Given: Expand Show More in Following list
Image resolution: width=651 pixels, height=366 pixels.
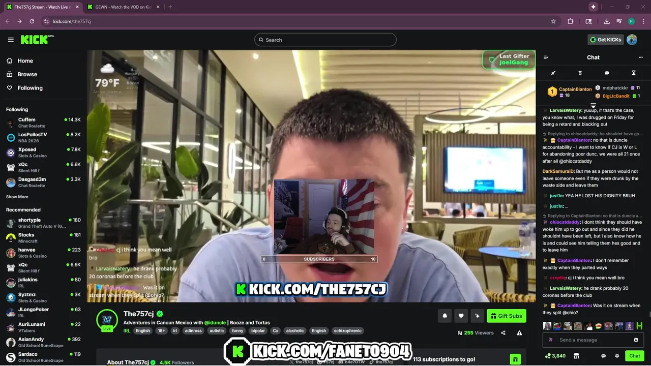Looking at the screenshot, I should point(17,197).
